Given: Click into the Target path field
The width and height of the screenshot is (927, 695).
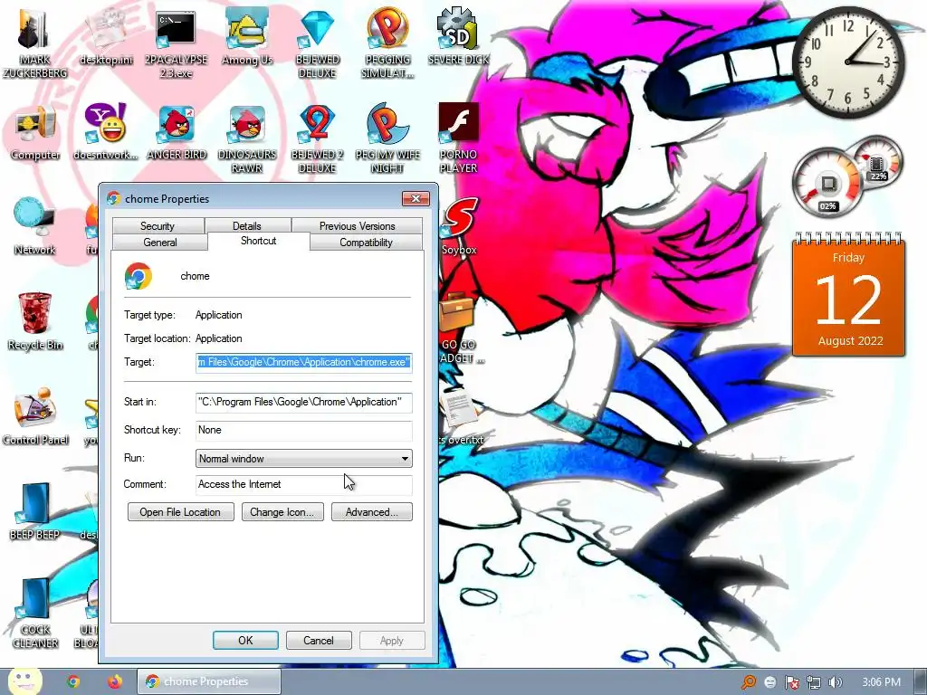Looking at the screenshot, I should (x=304, y=362).
